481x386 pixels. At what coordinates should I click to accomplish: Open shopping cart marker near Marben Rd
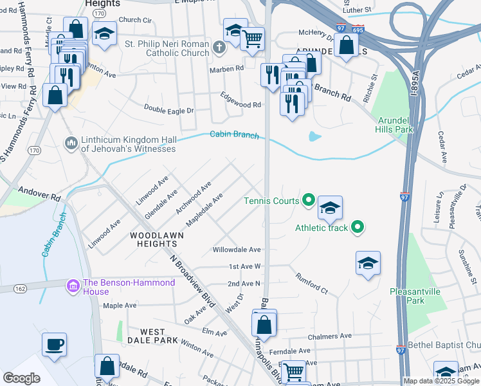(253, 40)
